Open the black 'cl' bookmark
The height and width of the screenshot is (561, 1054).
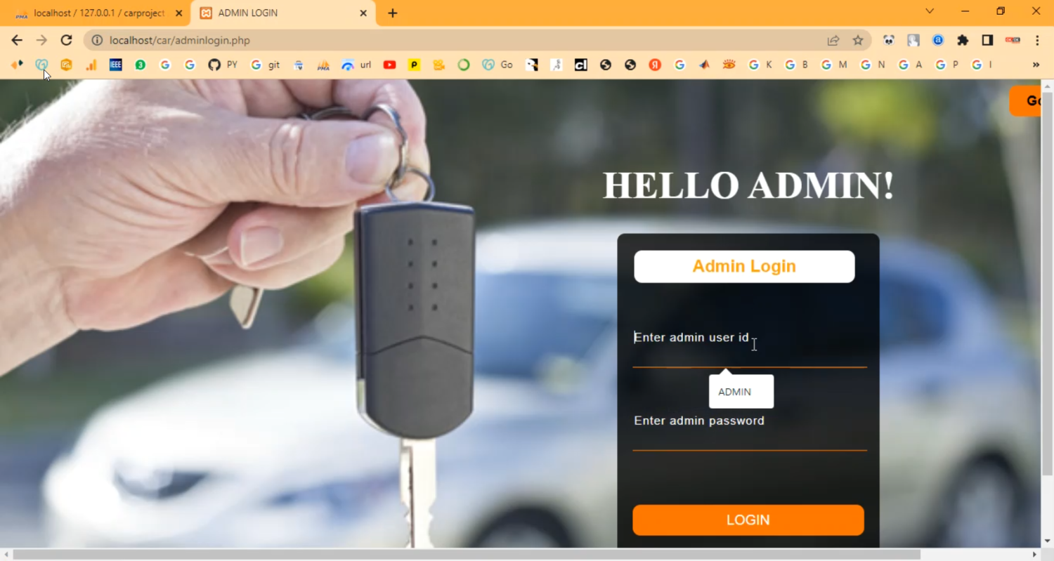581,65
